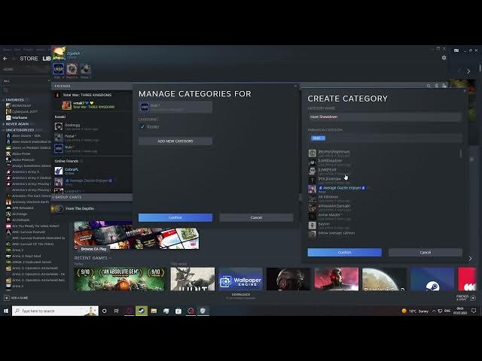Cancel the Create Category dialog
The width and height of the screenshot is (482, 361).
pyautogui.click(x=425, y=253)
